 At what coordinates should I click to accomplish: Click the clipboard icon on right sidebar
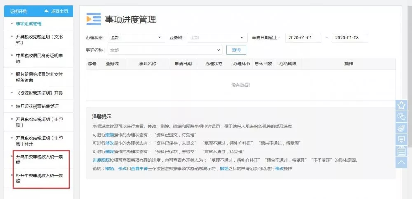pos(401,151)
